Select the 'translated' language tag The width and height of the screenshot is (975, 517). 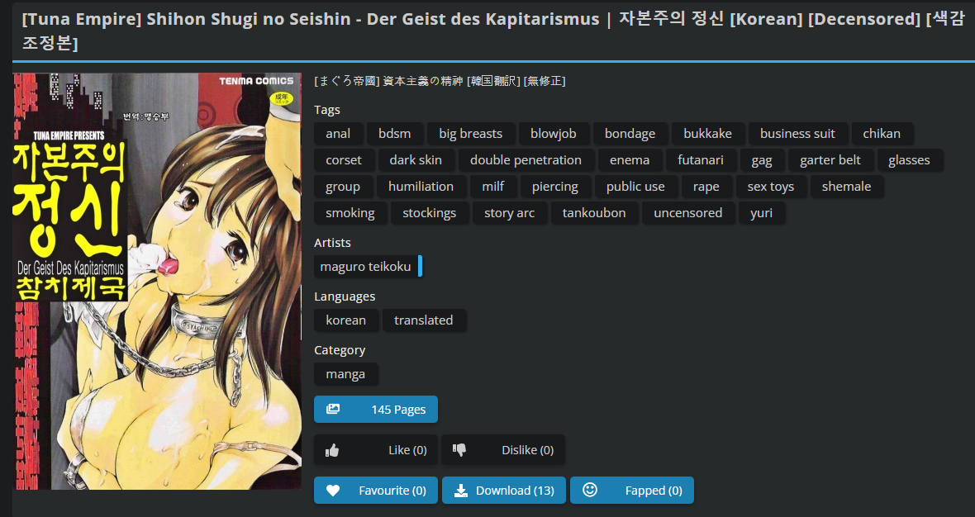click(x=423, y=320)
